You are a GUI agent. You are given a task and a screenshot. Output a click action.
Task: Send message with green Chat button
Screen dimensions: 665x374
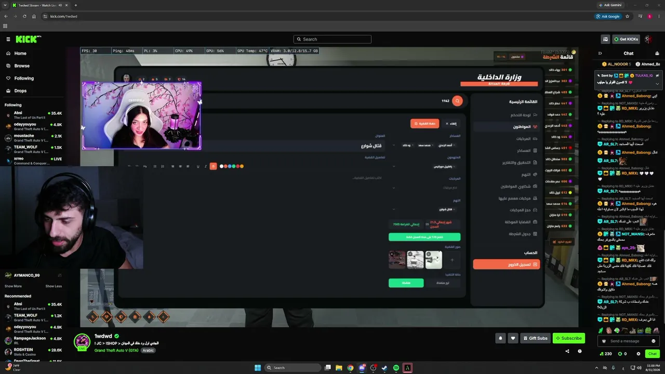tap(653, 354)
